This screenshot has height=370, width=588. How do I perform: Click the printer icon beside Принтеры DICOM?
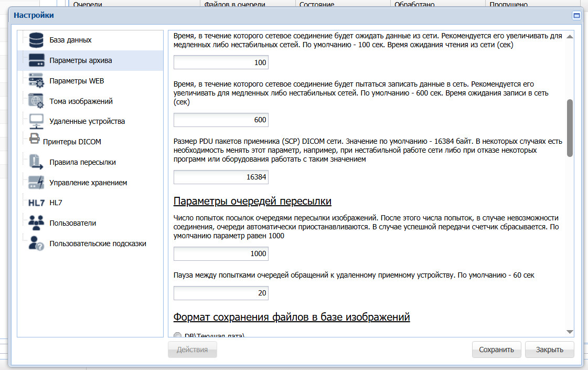click(x=35, y=139)
